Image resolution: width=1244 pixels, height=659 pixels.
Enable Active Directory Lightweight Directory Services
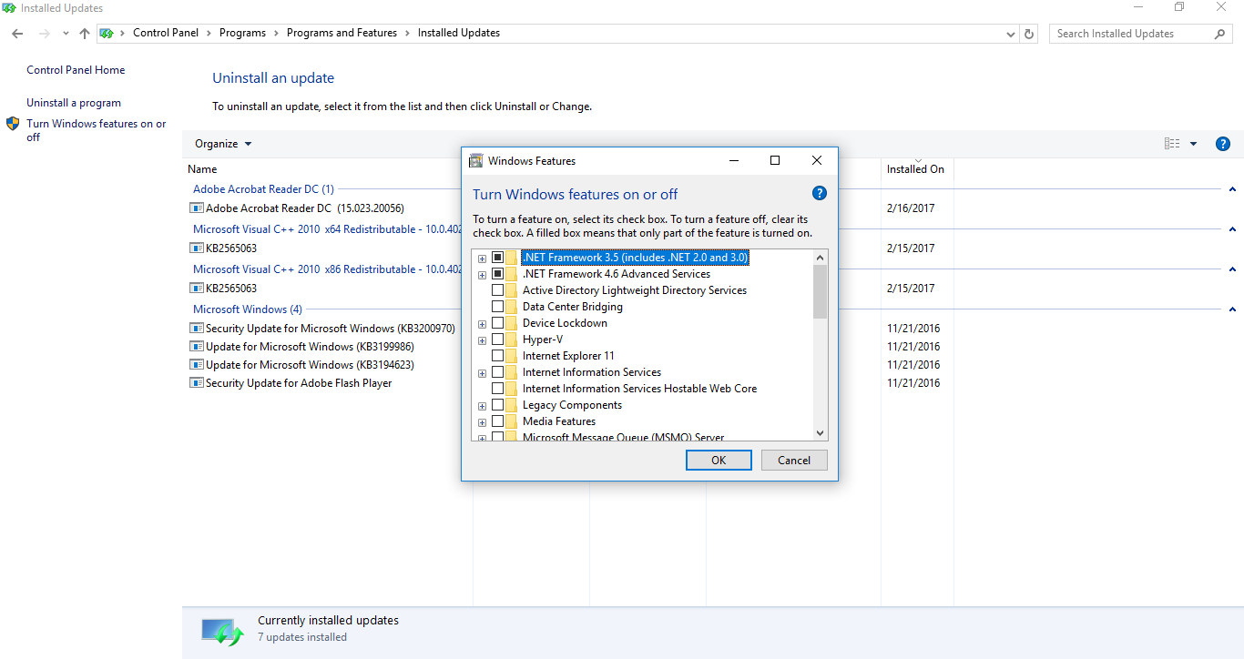(497, 290)
